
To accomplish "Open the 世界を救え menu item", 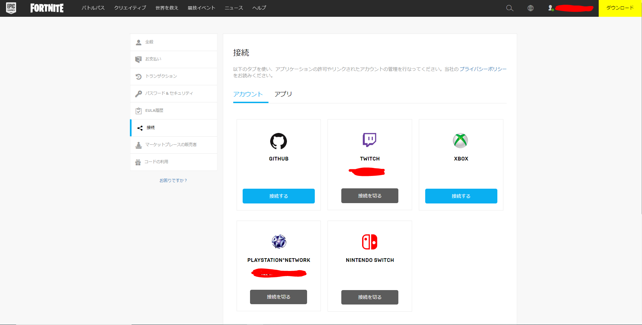I will point(167,8).
